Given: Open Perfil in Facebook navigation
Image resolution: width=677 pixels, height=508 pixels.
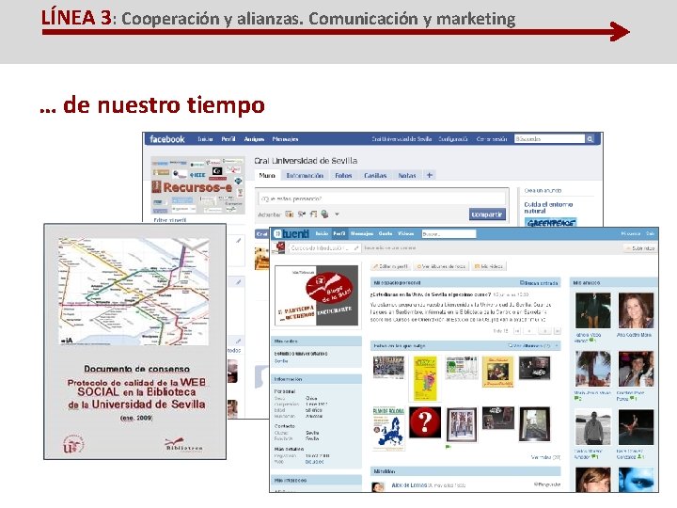Looking at the screenshot, I should 228,139.
